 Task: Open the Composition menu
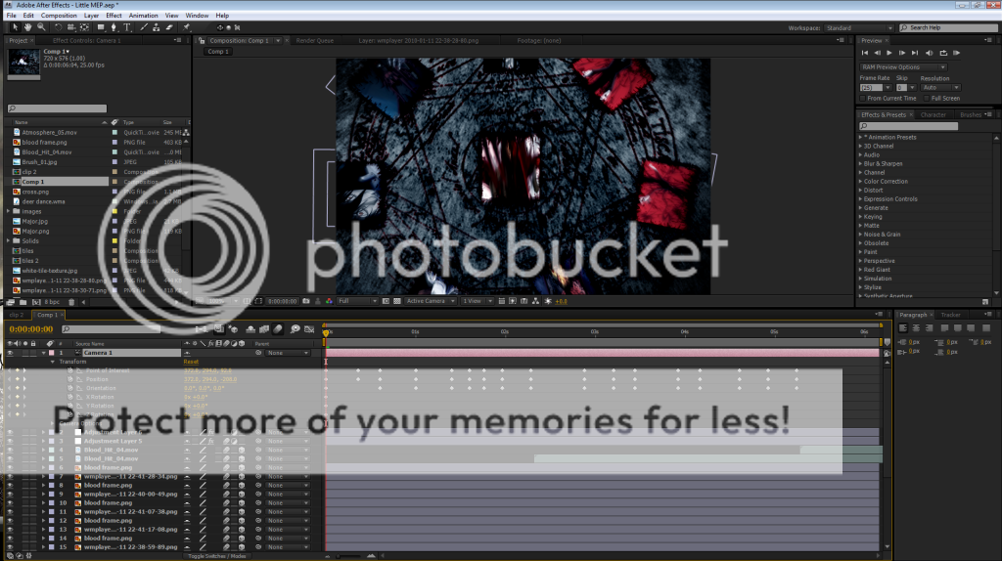click(59, 16)
